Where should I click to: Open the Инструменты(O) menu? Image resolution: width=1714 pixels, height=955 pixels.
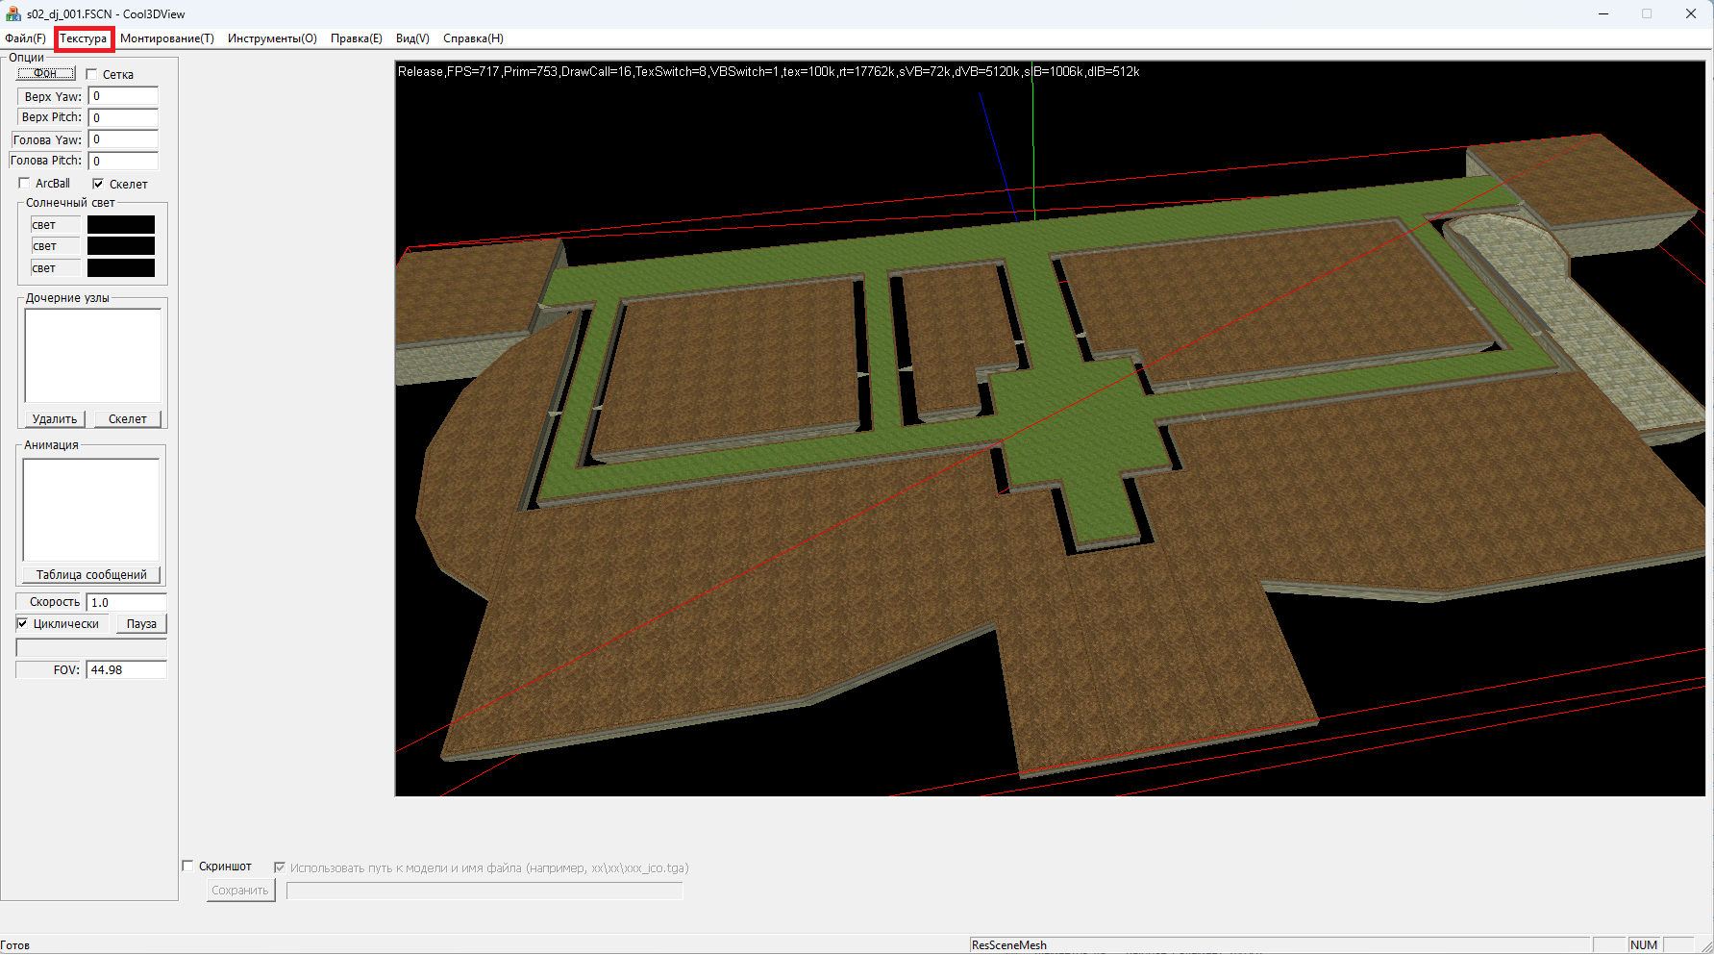[272, 38]
